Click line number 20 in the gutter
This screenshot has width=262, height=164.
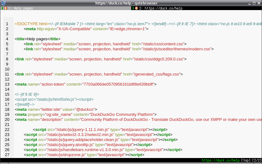[7, 119]
